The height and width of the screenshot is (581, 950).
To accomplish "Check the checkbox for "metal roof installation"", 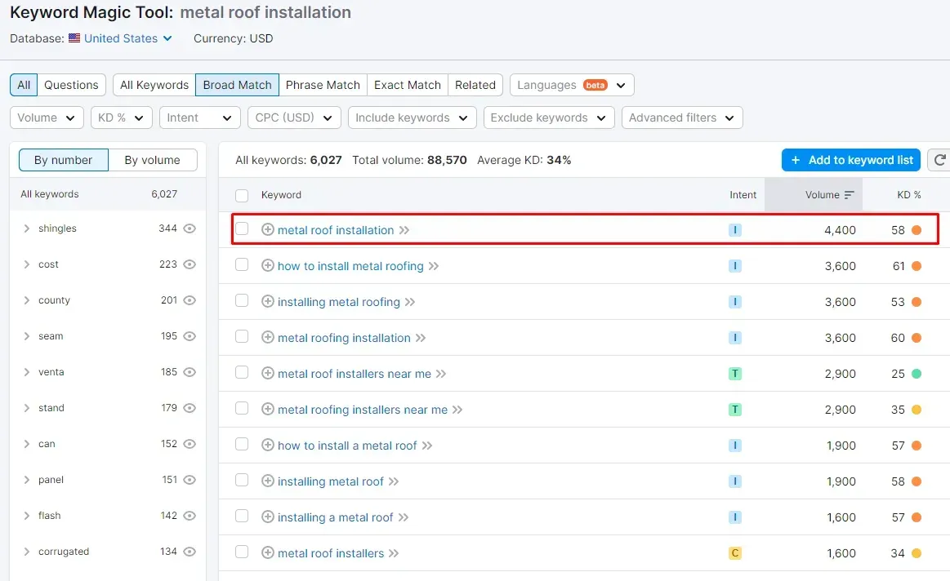I will coord(242,230).
